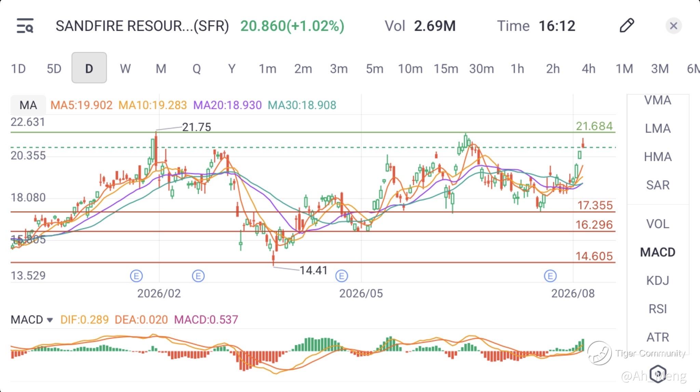Tap the DIF:0.289 indicator value
The height and width of the screenshot is (392, 700).
(84, 320)
